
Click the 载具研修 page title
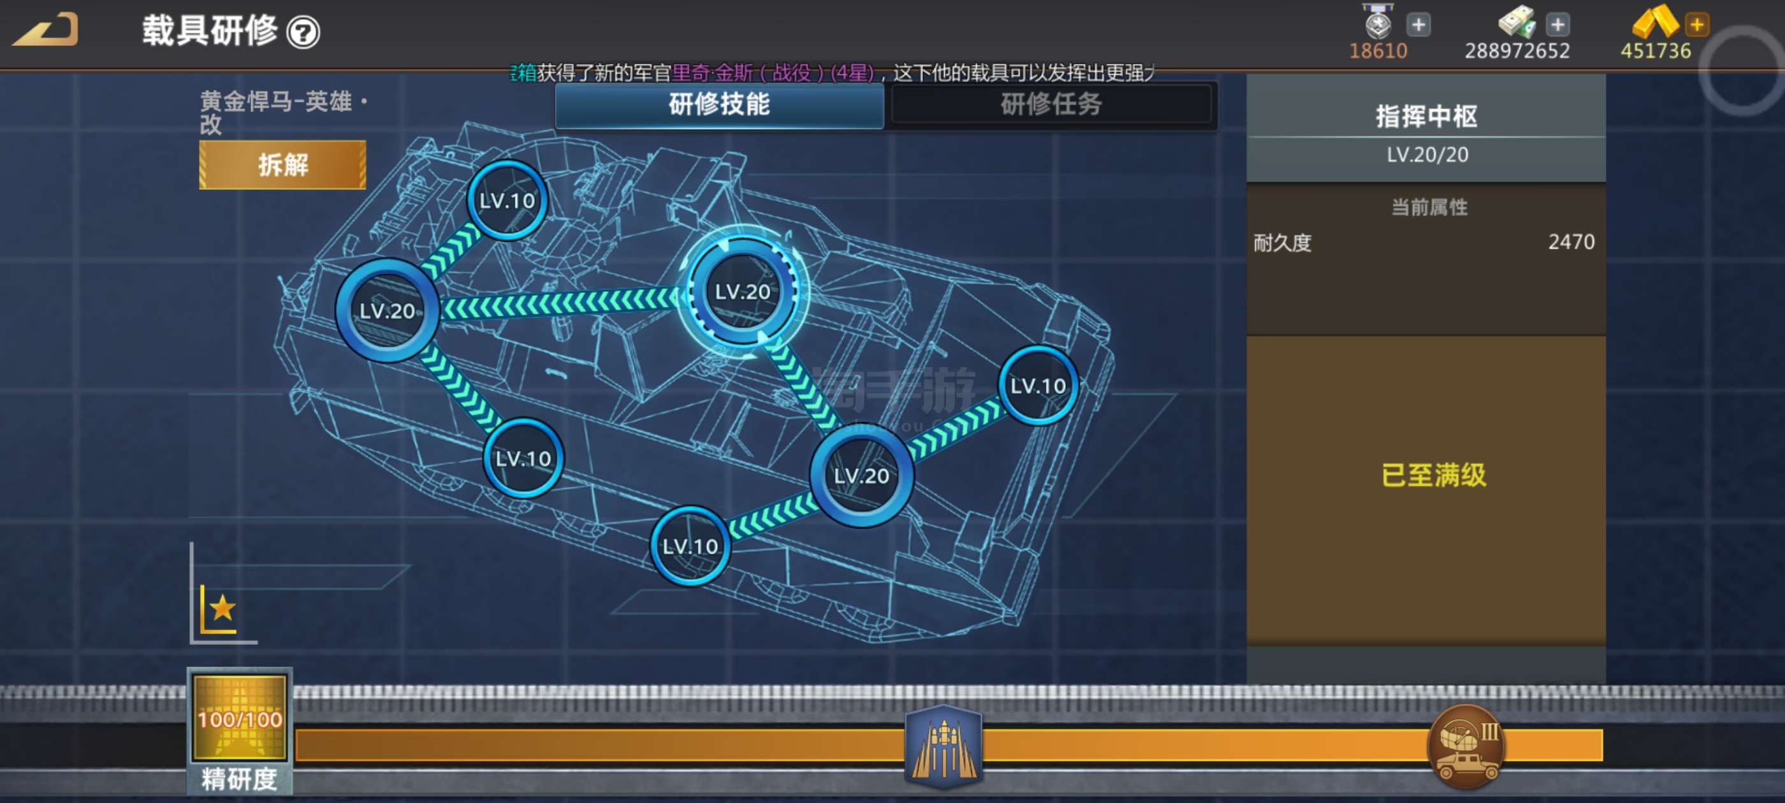tap(209, 31)
